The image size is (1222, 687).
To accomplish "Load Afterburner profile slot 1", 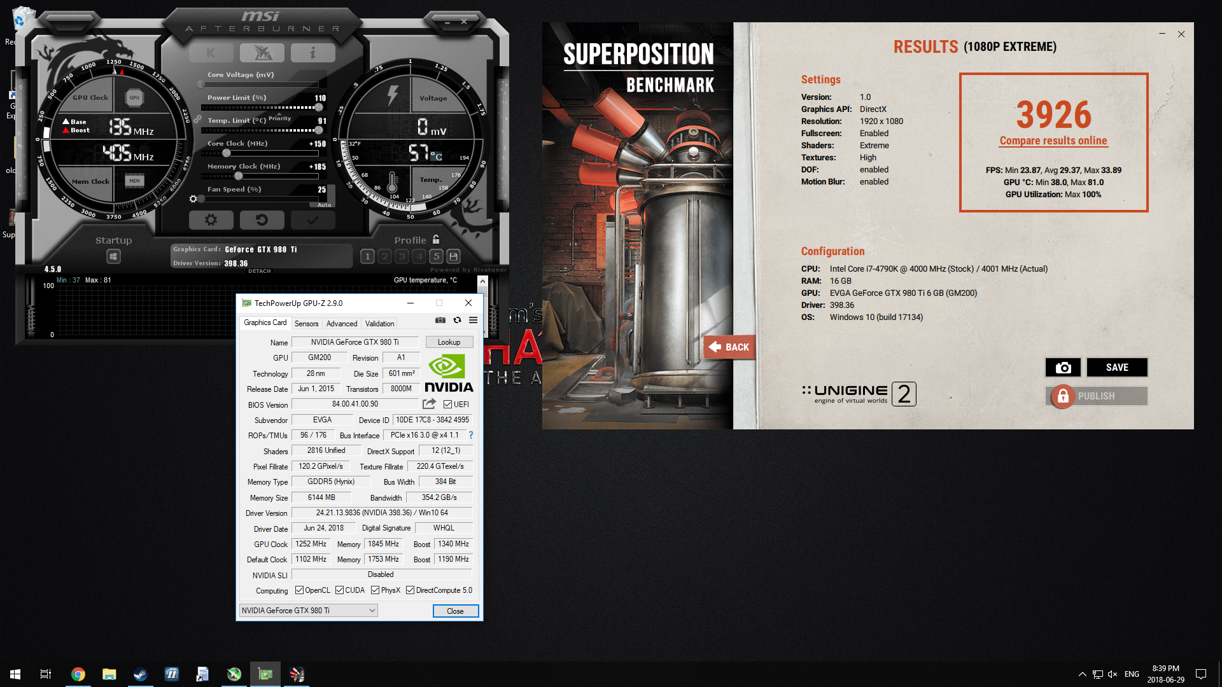I will 367,256.
